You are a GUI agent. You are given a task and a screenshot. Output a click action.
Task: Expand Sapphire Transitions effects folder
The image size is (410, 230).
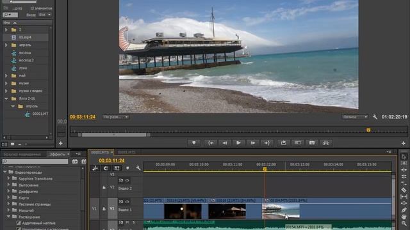pyautogui.click(x=8, y=179)
